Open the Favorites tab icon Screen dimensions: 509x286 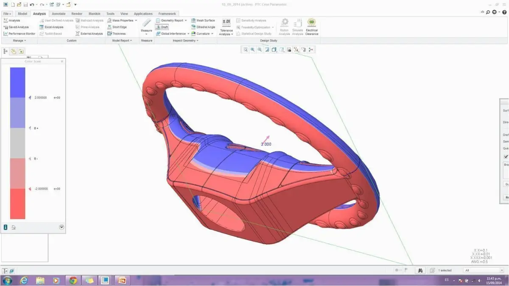pos(21,51)
